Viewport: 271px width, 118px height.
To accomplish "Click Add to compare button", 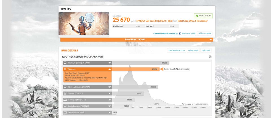I will pos(205,33).
